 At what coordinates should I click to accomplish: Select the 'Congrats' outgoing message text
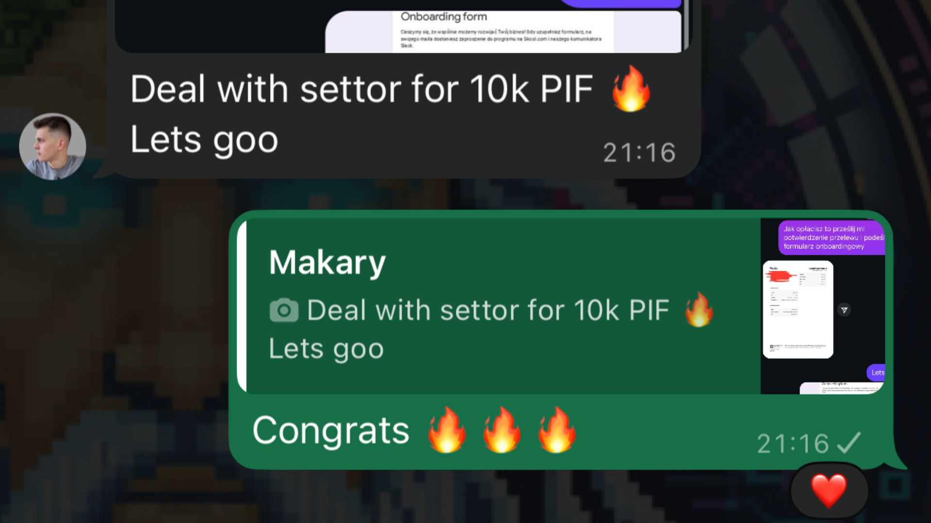[x=331, y=431]
